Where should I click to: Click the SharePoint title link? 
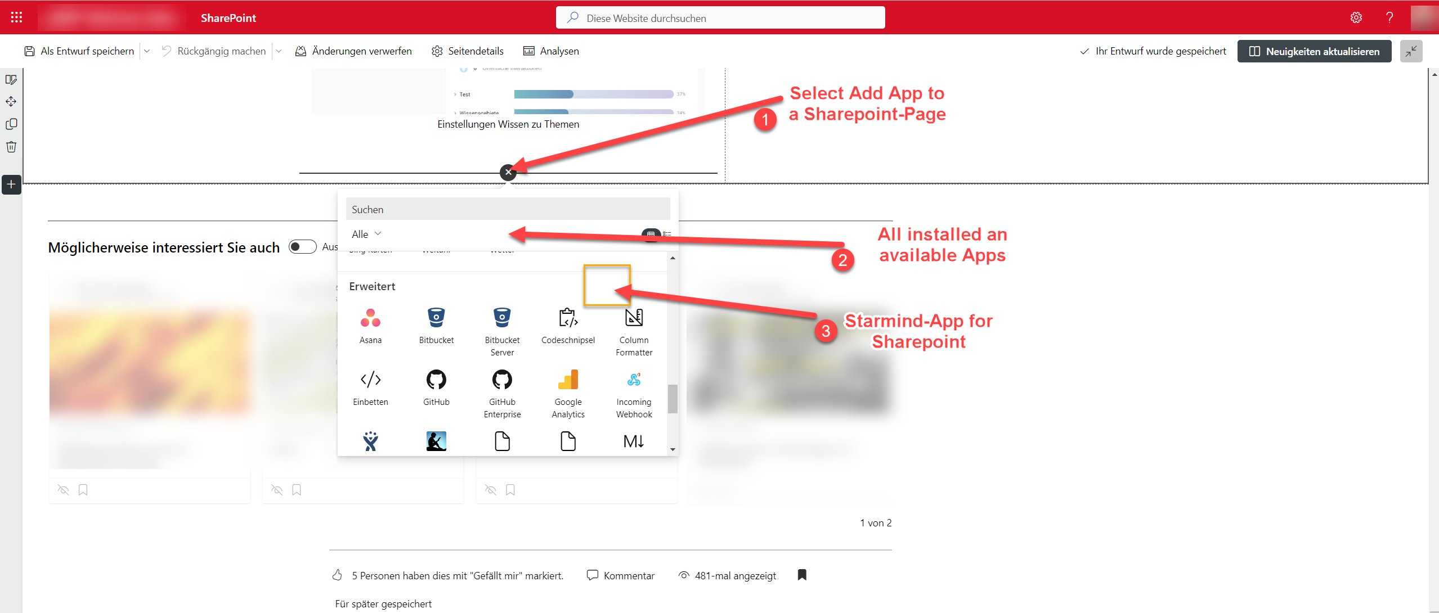pos(228,18)
